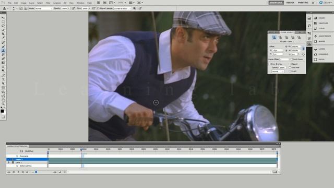Select Layer 2 row in timeline
334x188 pixels.
coord(27,159)
